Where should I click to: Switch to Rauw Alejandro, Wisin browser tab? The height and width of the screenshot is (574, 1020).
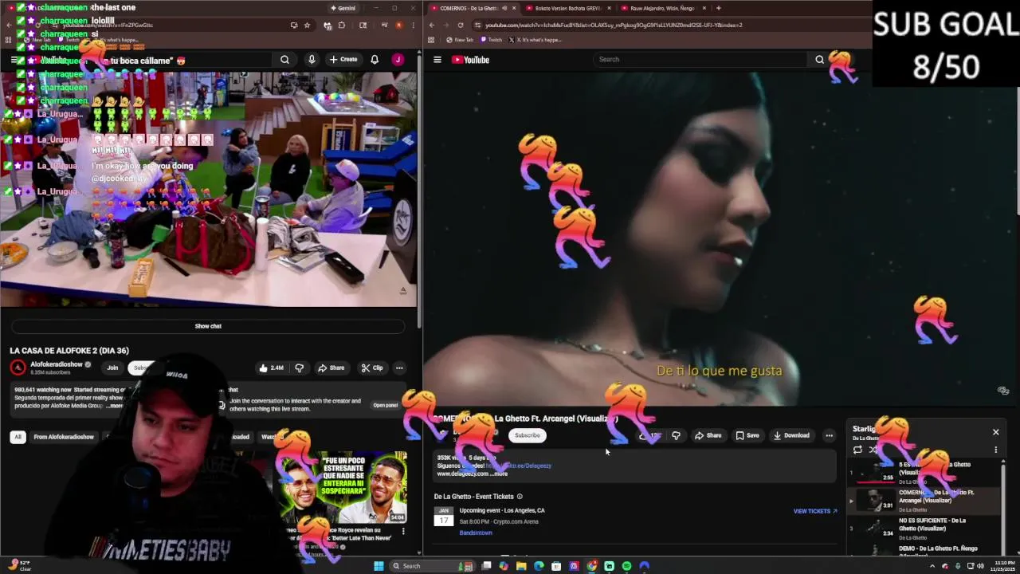coord(663,8)
